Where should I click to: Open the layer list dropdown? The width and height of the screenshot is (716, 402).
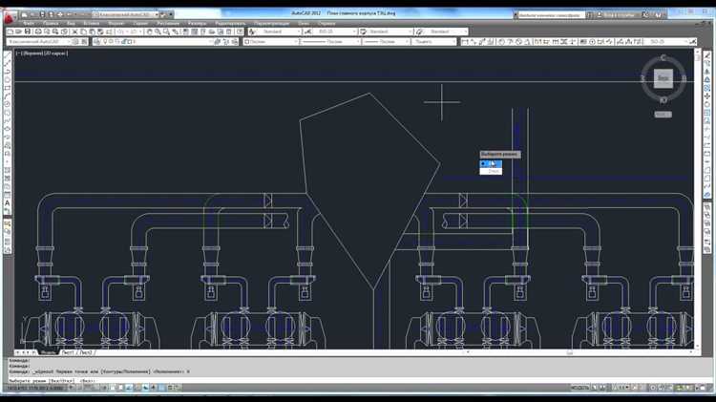pyautogui.click(x=158, y=42)
